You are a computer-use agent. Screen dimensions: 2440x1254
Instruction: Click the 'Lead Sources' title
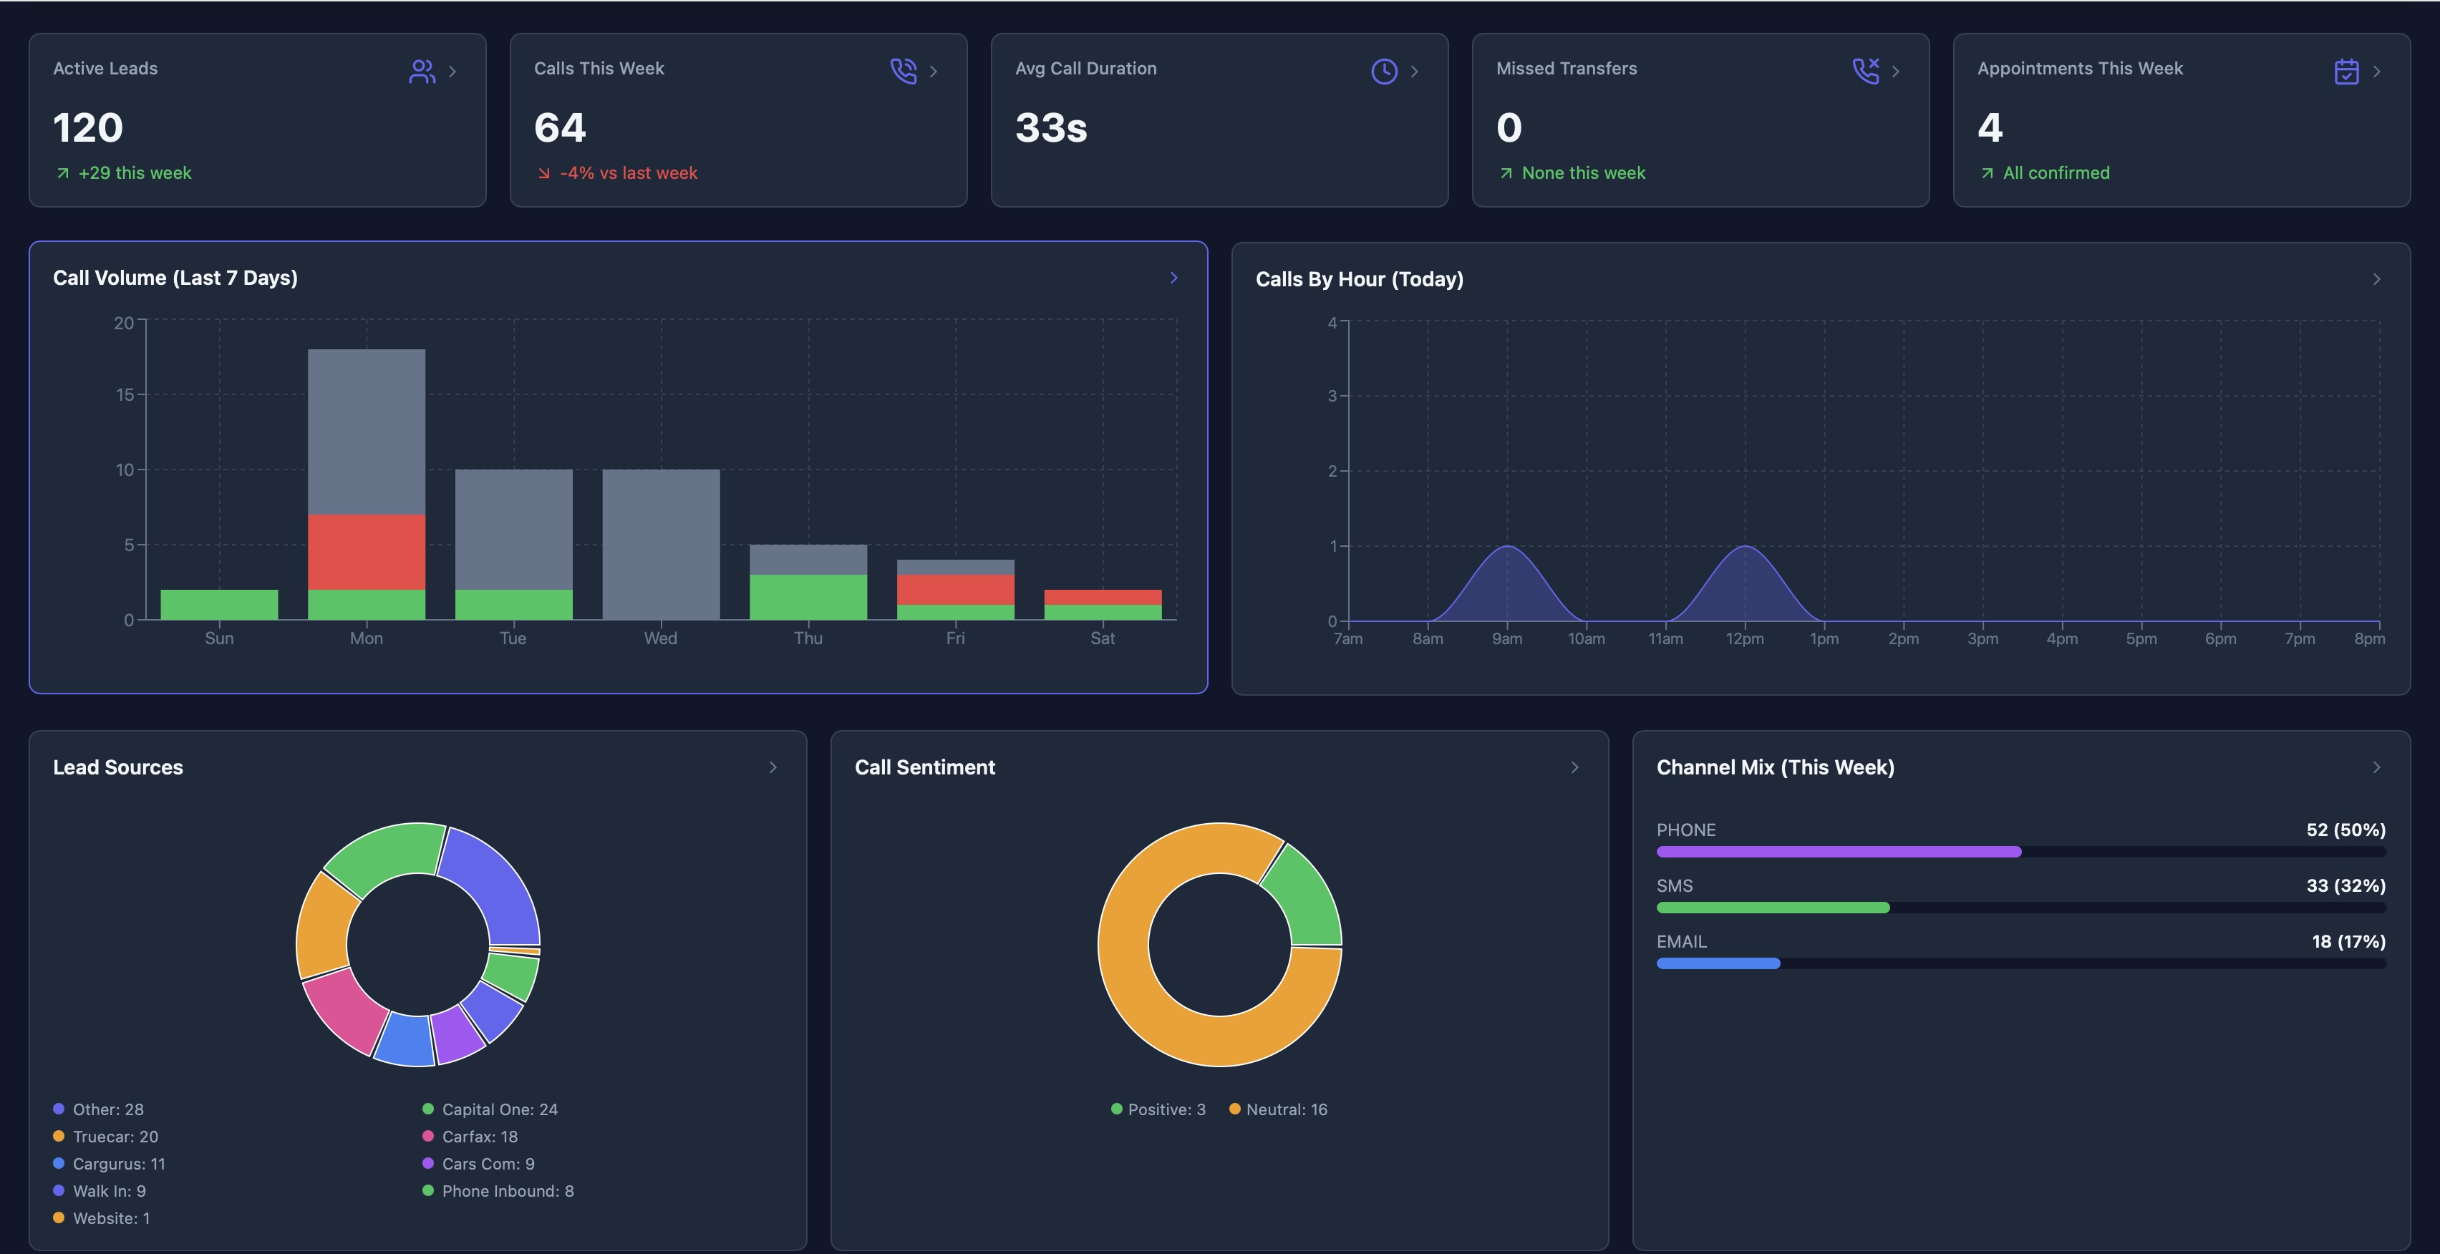coord(118,767)
